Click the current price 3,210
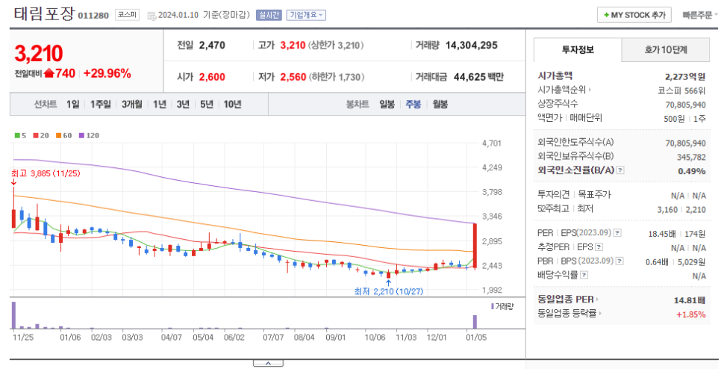This screenshot has width=721, height=369. pyautogui.click(x=39, y=54)
